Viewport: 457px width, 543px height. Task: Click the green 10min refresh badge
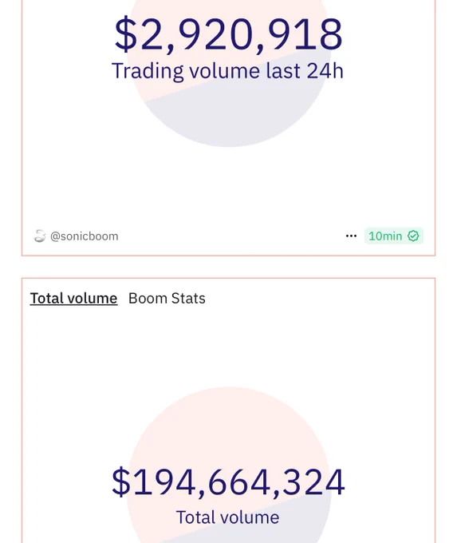[394, 236]
